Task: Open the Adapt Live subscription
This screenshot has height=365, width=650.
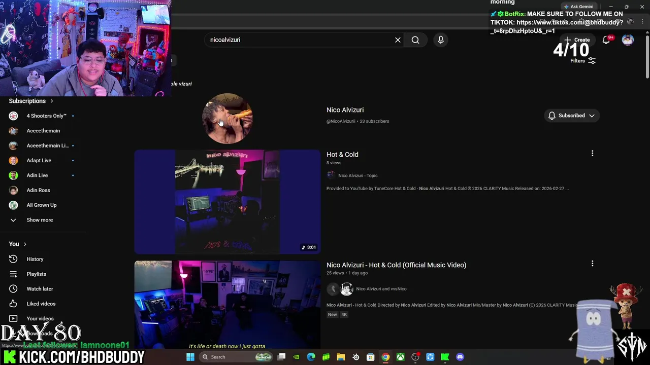Action: click(x=43, y=161)
